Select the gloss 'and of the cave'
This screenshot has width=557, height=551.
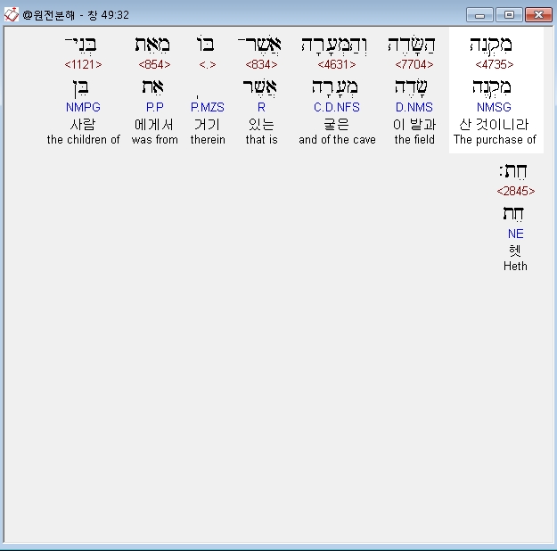(337, 140)
